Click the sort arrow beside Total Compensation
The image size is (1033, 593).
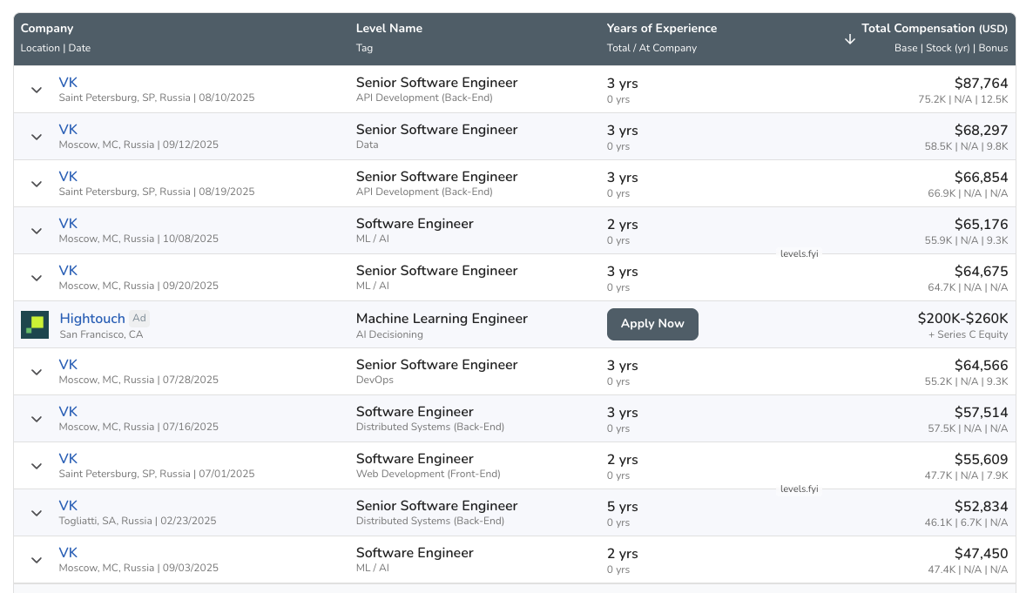pos(850,39)
